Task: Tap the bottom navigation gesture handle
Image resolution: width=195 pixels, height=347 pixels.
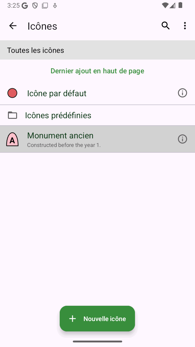Action: pyautogui.click(x=97, y=342)
